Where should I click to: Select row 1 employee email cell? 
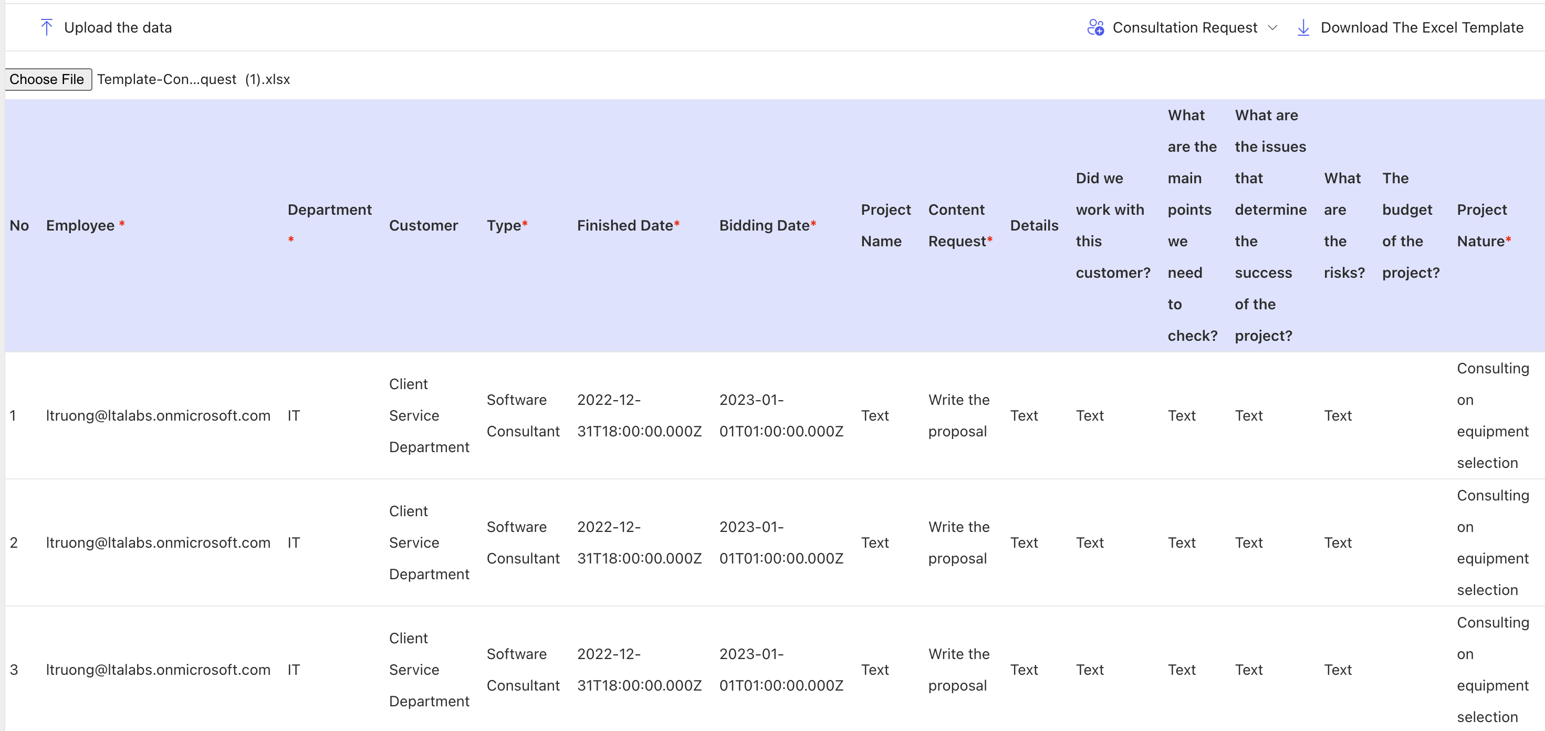pyautogui.click(x=158, y=415)
